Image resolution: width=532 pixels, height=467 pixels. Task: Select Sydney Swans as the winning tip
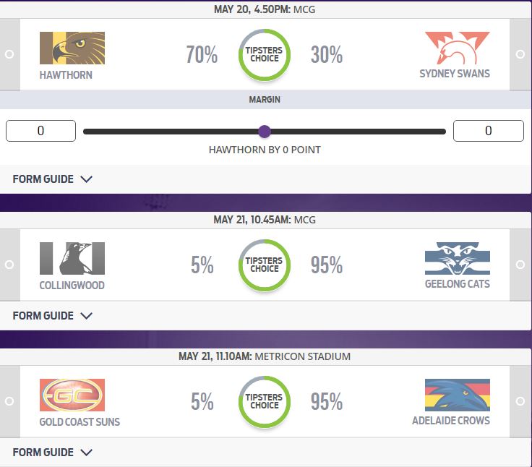(520, 54)
